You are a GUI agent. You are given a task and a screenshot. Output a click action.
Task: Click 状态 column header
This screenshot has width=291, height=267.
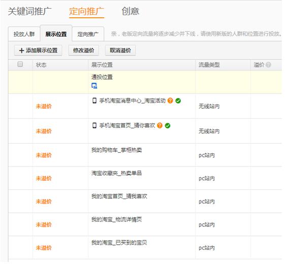tap(41, 65)
